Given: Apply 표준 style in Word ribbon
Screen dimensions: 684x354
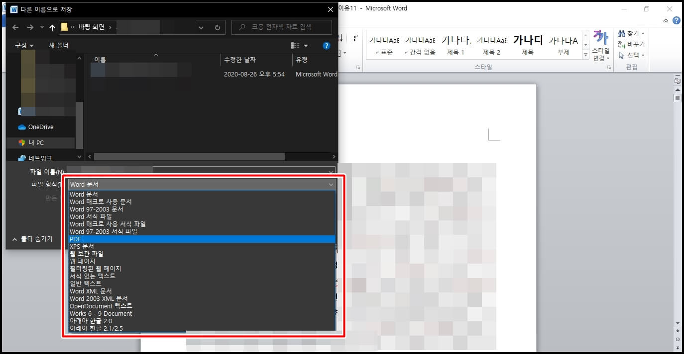Looking at the screenshot, I should pyautogui.click(x=384, y=45).
